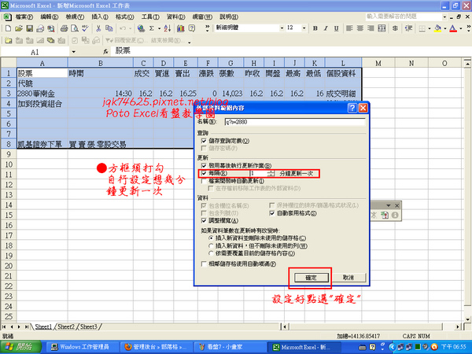Viewport: 472px width, 354px height.
Task: Toggle 儲存查詢定義 checkbox
Action: (204, 141)
